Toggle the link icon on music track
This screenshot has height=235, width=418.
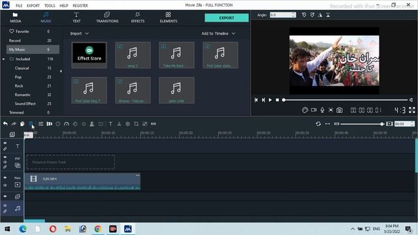point(5,211)
